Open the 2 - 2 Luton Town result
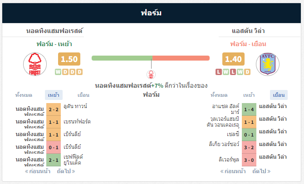The width and height of the screenshot is (304, 184). tap(54, 109)
